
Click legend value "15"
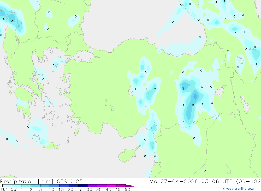tap(61, 189)
